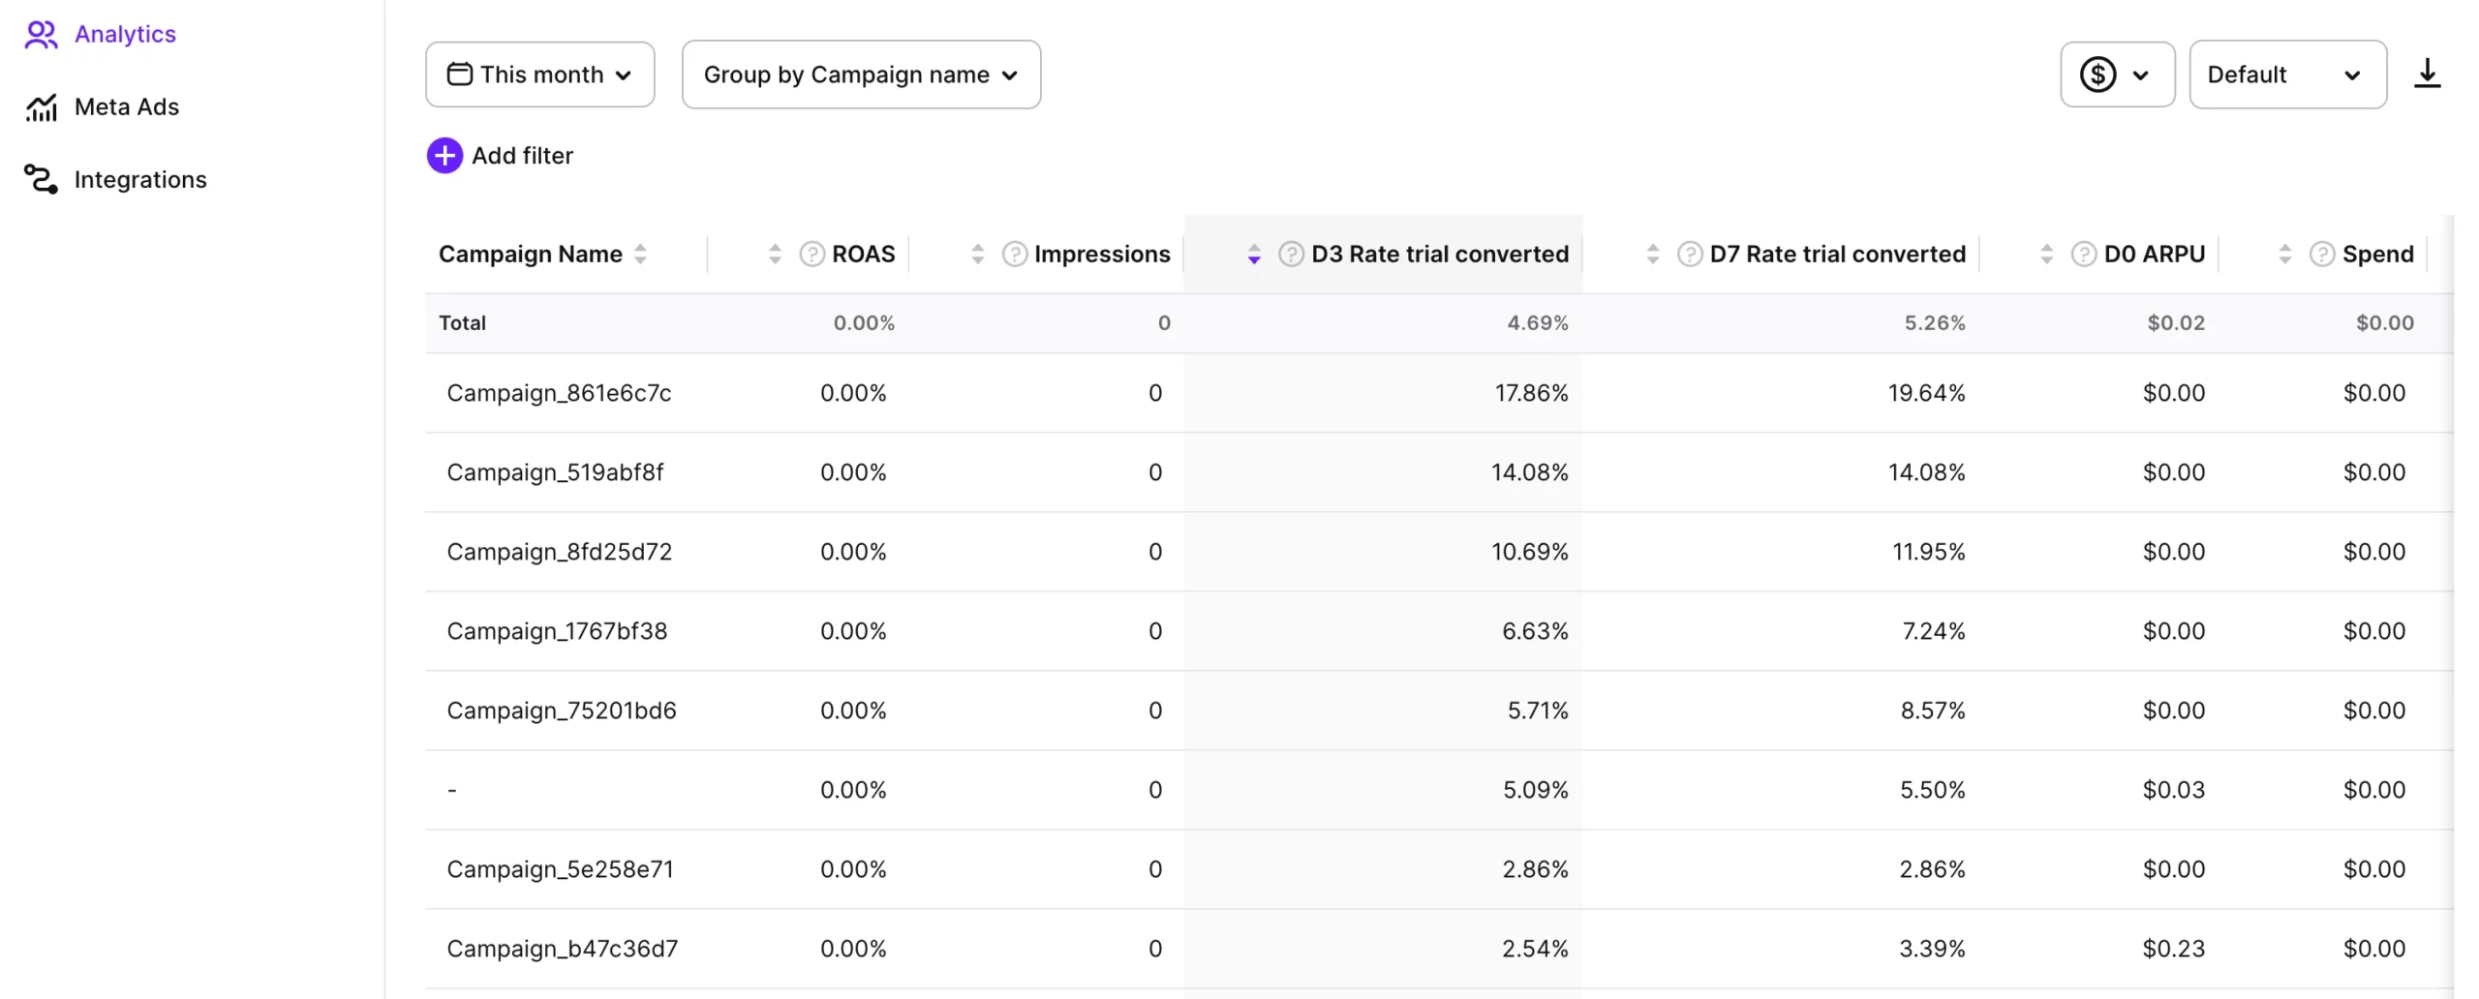
Task: Click the Impressions column help icon
Action: click(1014, 254)
